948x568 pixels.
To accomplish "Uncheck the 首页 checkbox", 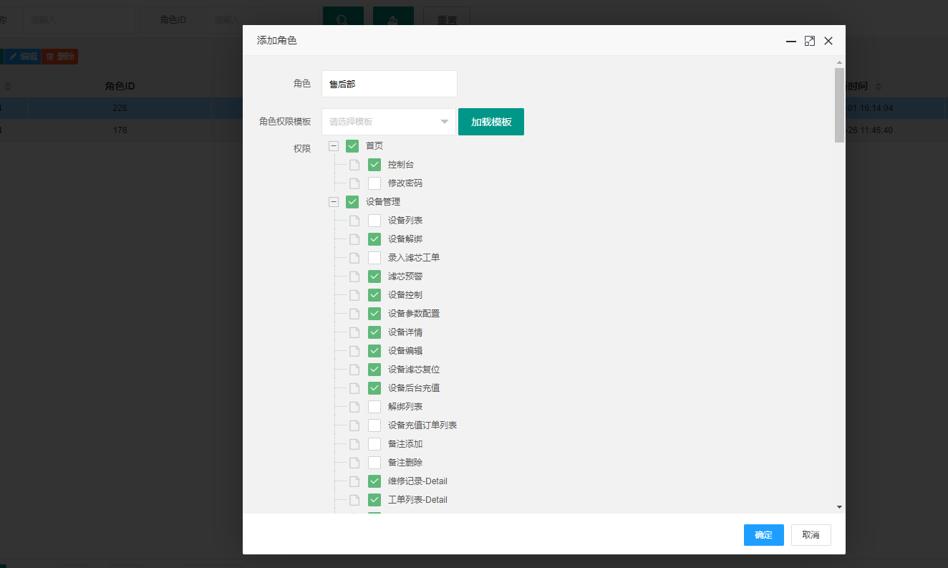I will pyautogui.click(x=352, y=146).
